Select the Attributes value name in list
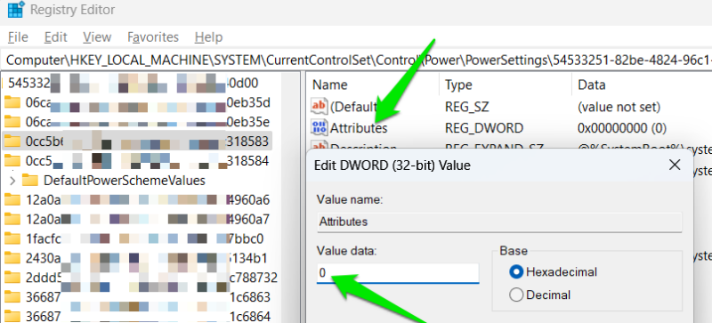Image resolution: width=712 pixels, height=323 pixels. coord(359,128)
